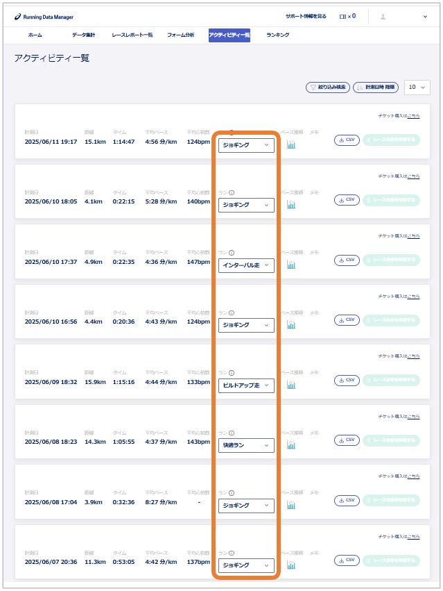Viewport: 443px width, 591px height.
Task: Click the ラン info icon on the 2025/06/08 18:23 row
Action: 232,433
